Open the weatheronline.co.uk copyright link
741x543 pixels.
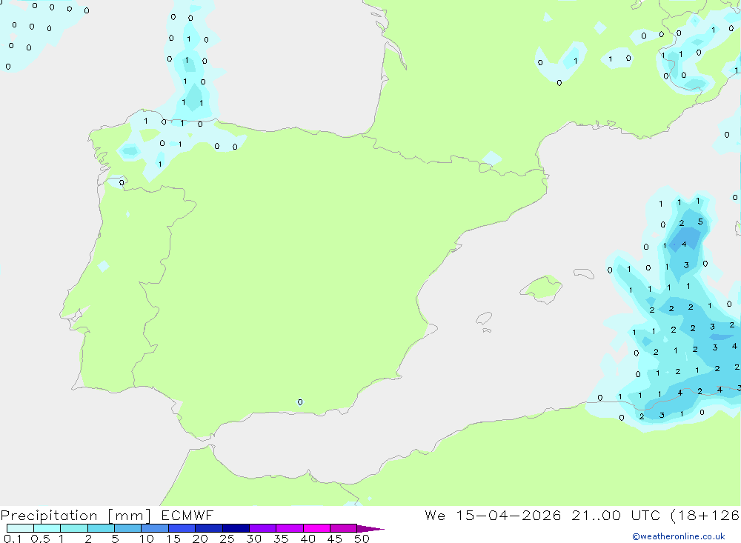tap(679, 536)
